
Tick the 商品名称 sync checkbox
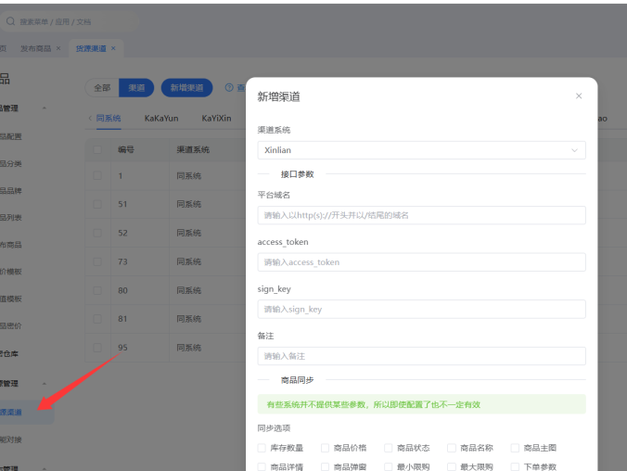coord(452,448)
